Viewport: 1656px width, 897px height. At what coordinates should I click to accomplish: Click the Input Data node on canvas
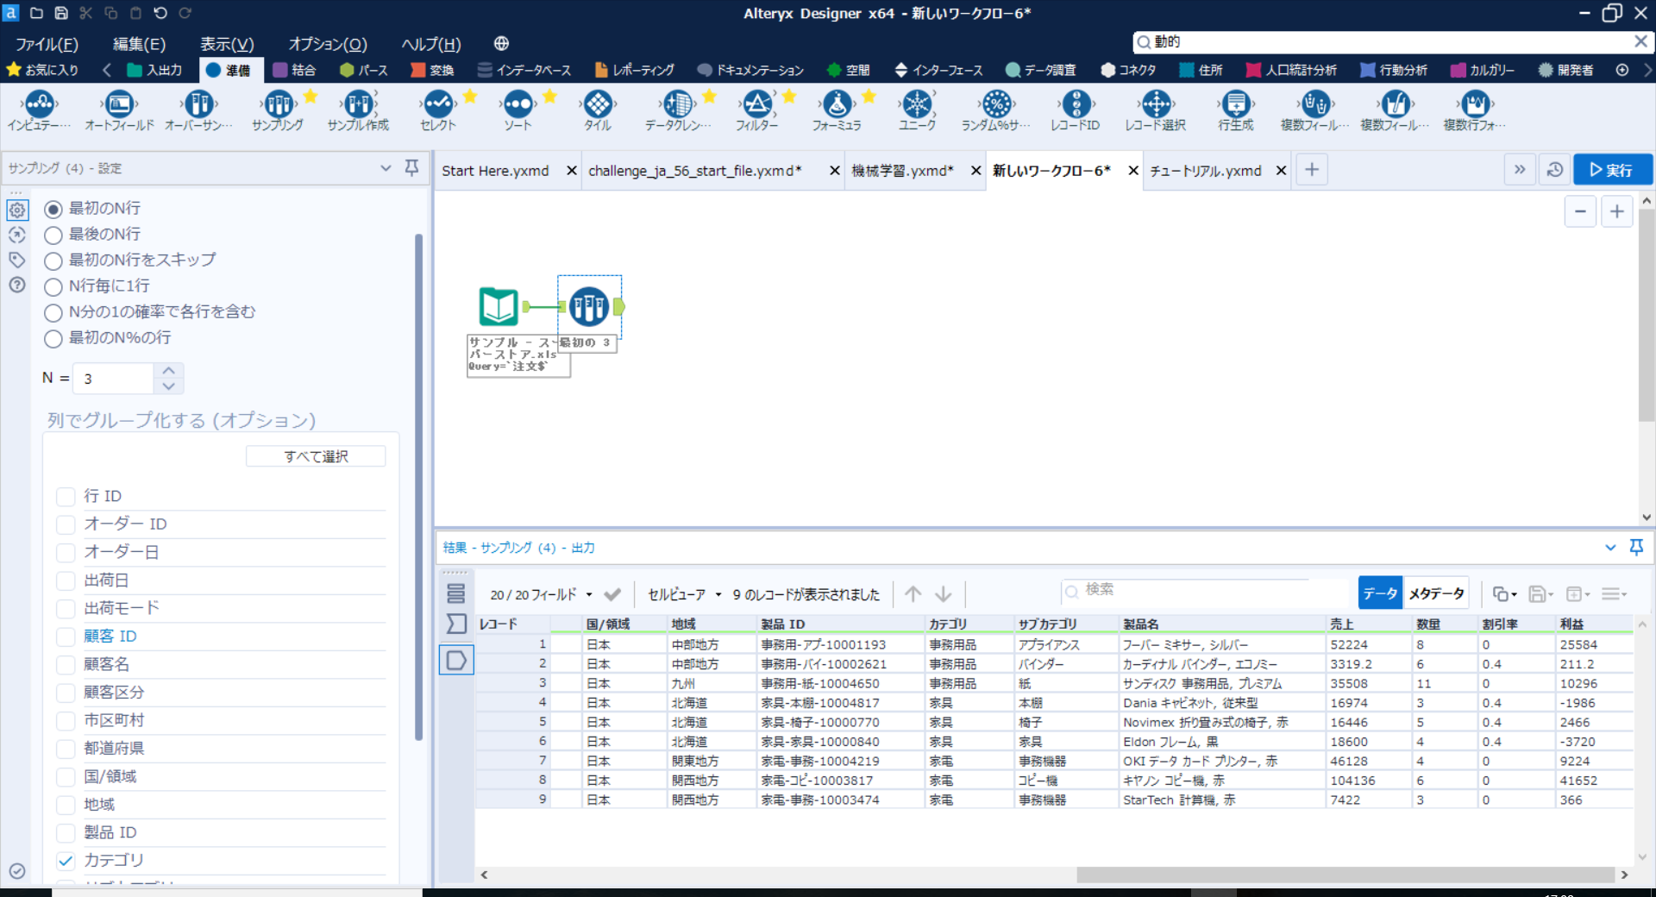pos(499,306)
